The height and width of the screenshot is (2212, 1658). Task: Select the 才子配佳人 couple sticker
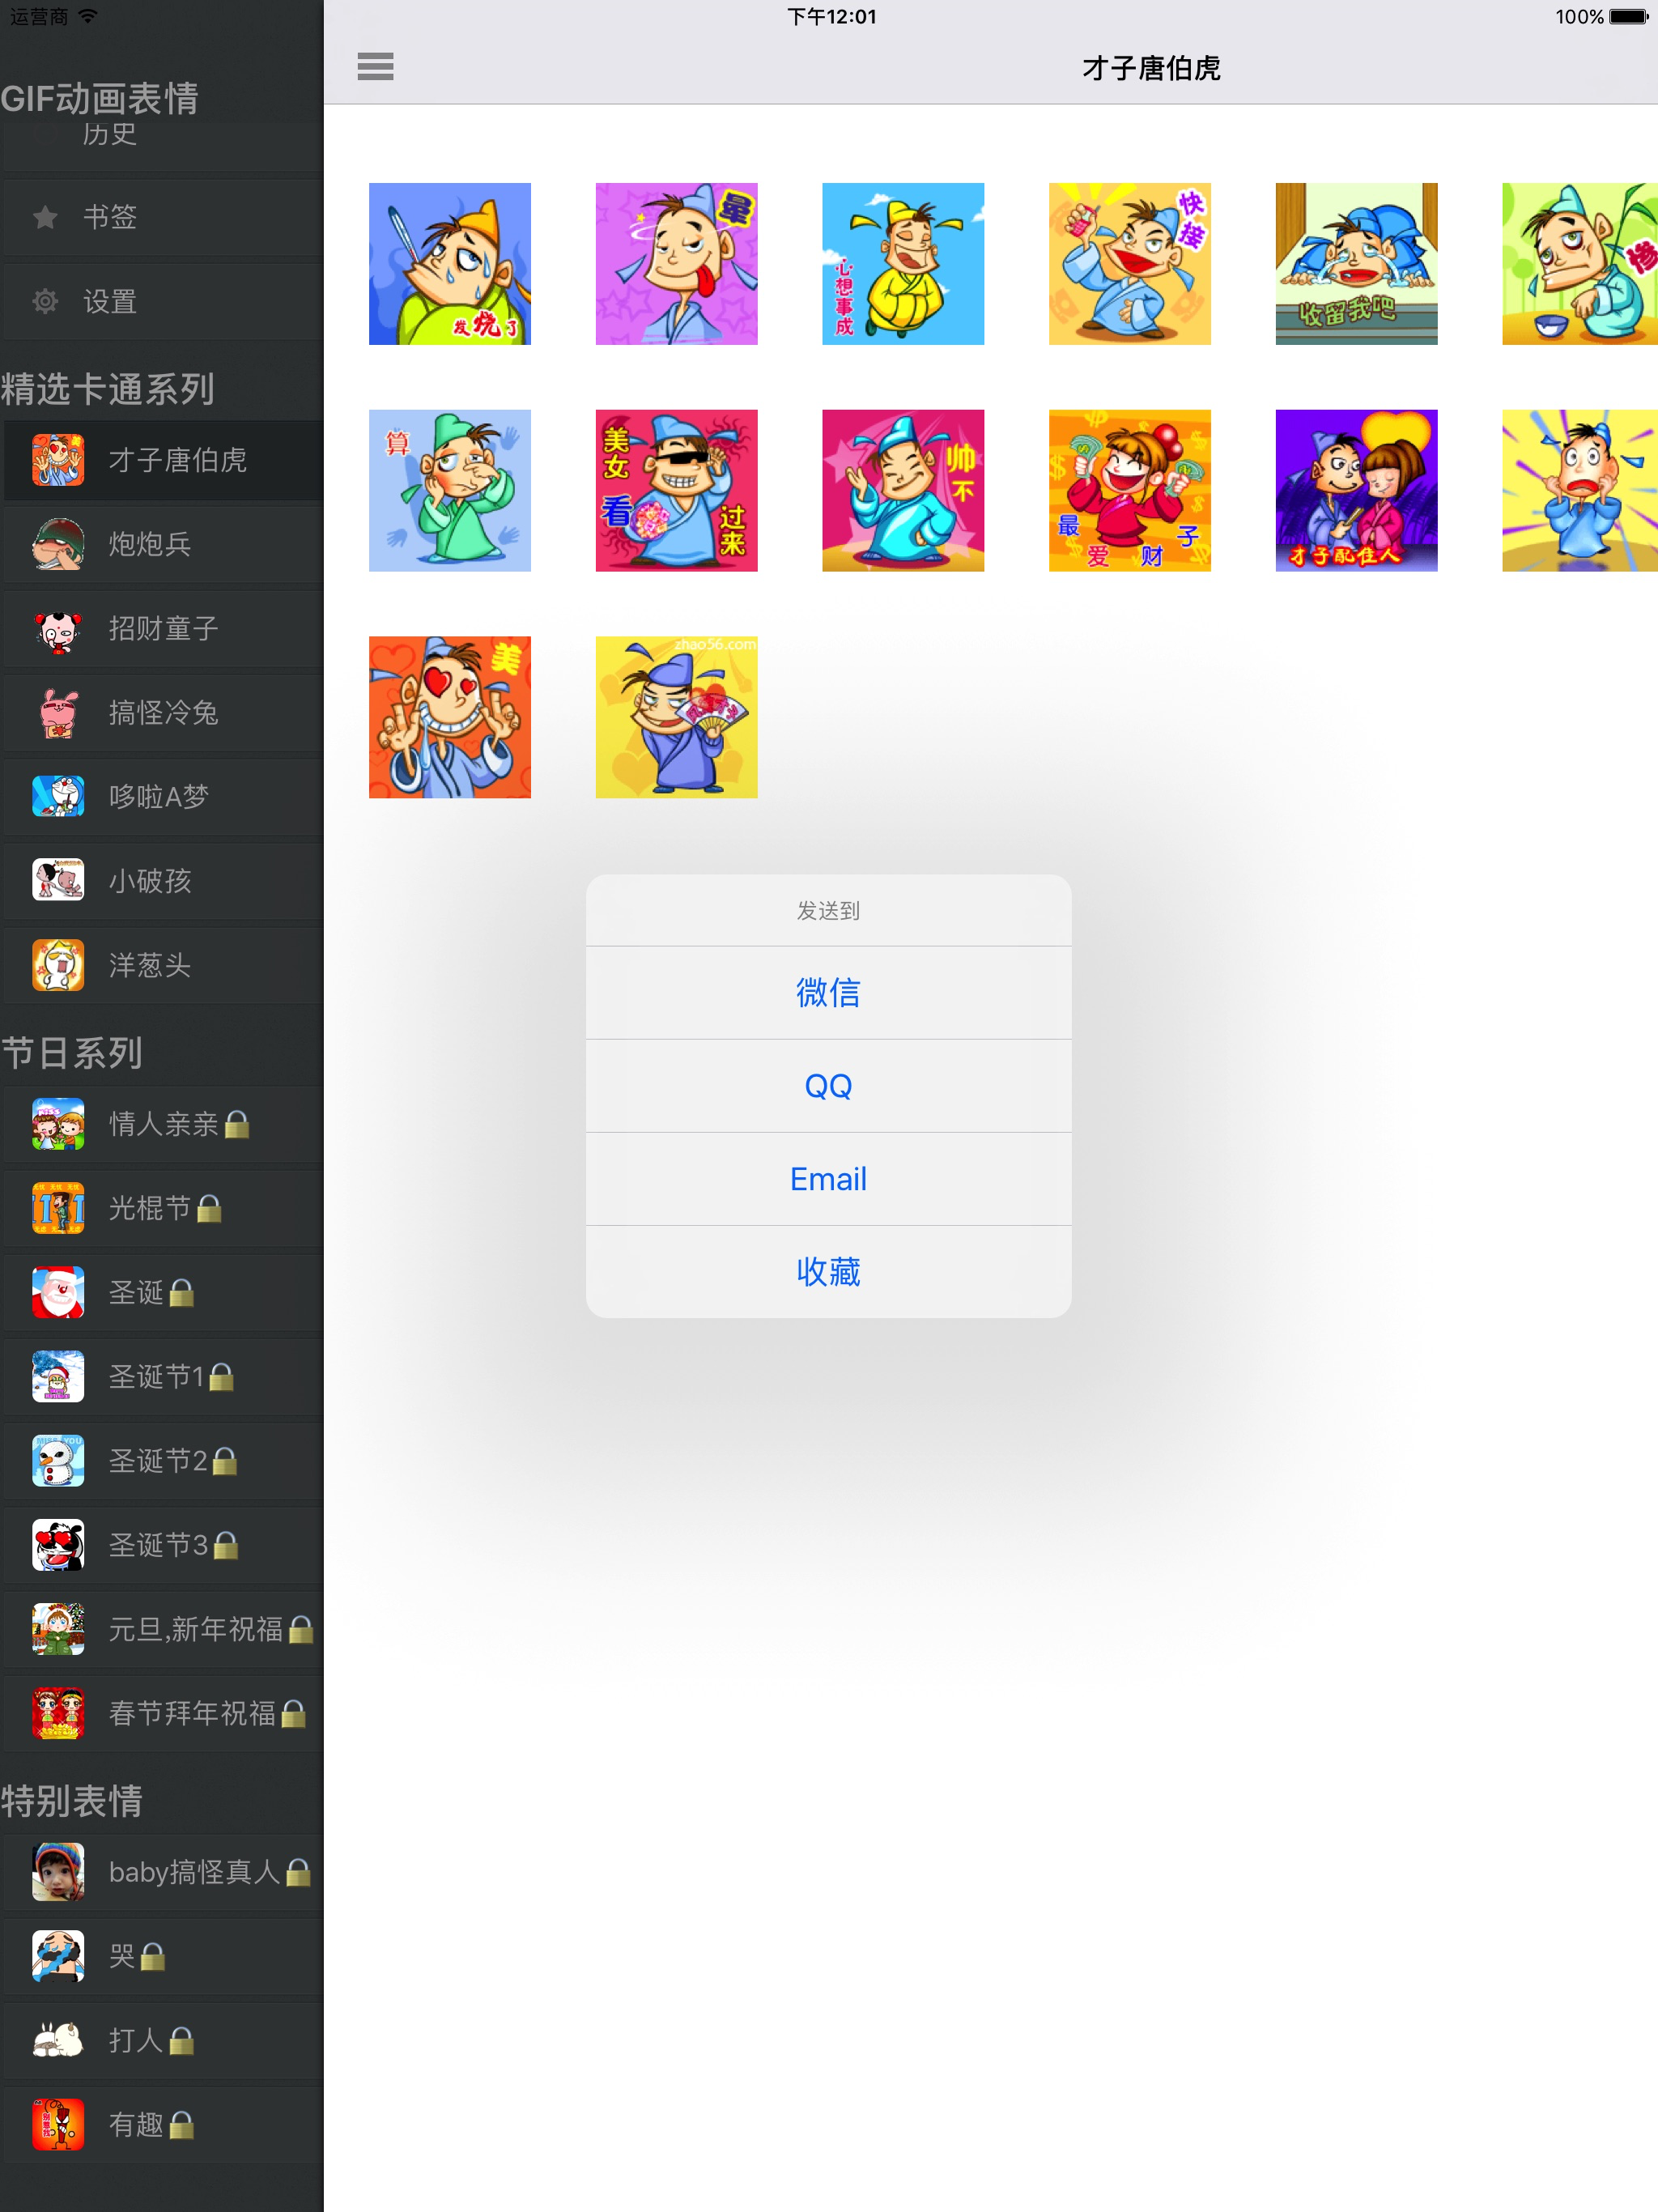coord(1356,491)
